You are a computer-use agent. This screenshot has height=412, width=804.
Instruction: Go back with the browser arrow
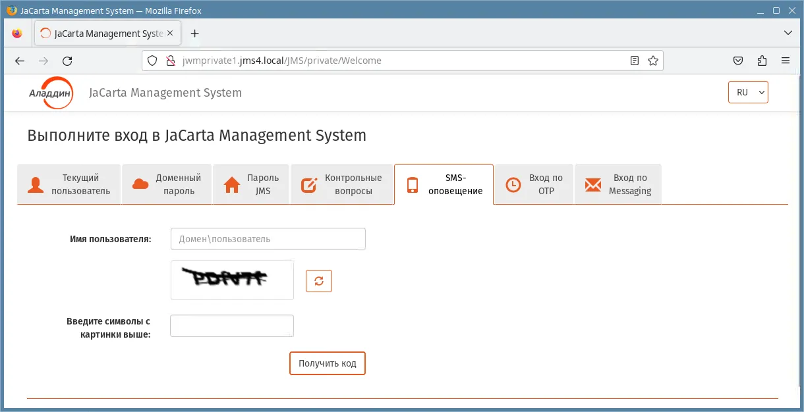pyautogui.click(x=20, y=61)
